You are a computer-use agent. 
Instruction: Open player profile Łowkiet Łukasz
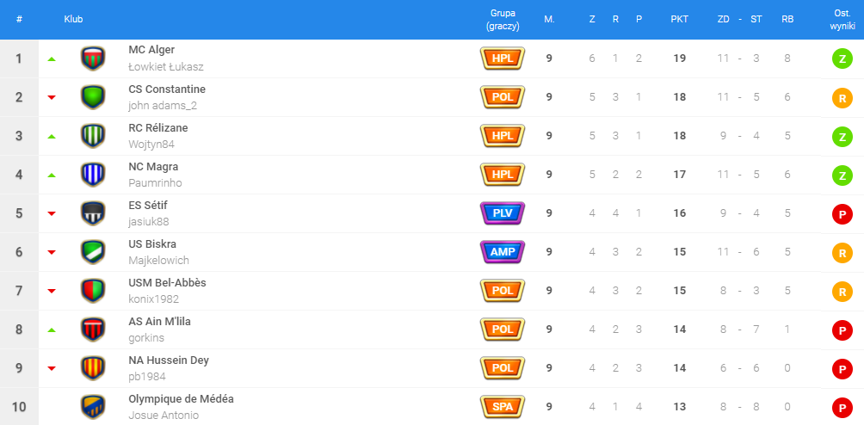tap(165, 66)
